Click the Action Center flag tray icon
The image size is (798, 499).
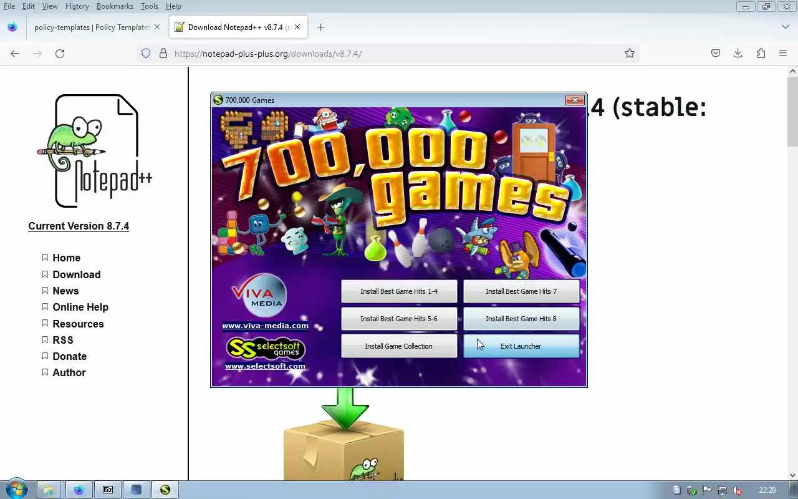[707, 490]
